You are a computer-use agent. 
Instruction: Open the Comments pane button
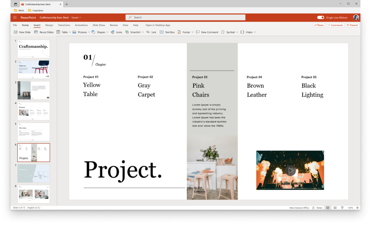(335, 25)
